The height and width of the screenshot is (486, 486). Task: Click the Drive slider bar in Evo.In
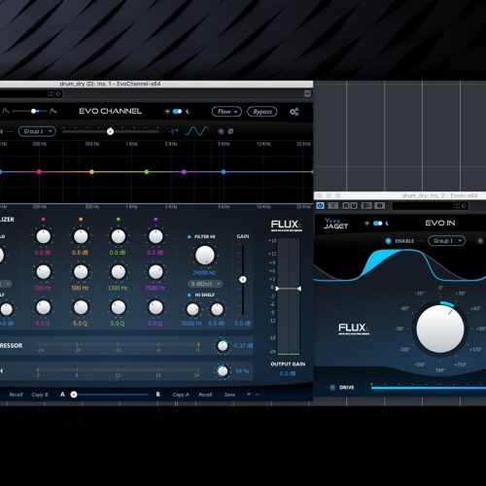tap(429, 387)
